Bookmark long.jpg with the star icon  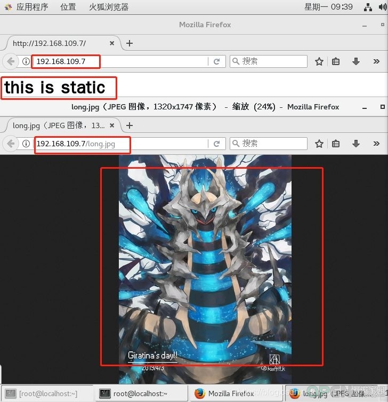pyautogui.click(x=319, y=144)
